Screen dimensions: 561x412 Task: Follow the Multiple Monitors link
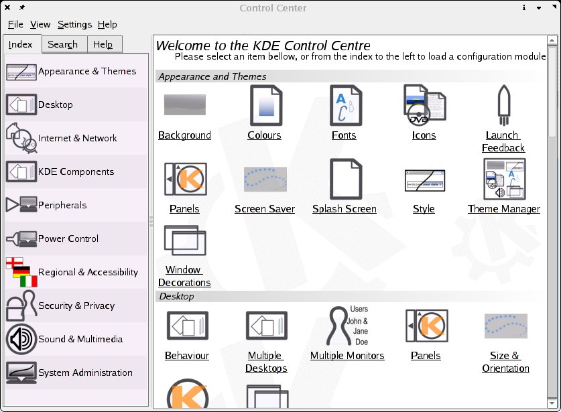click(x=347, y=356)
